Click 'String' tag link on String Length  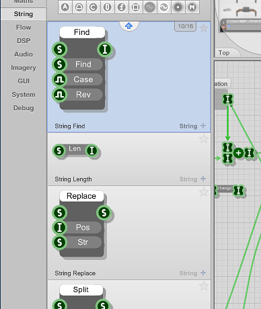188,179
